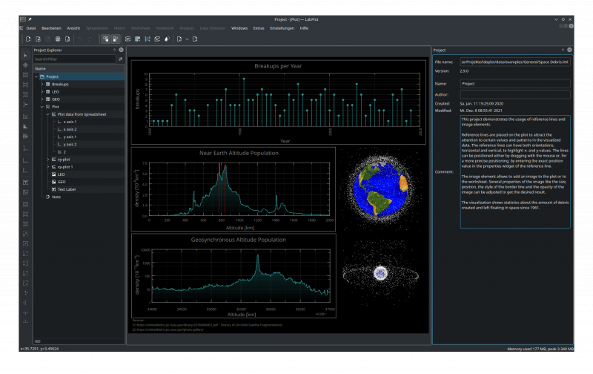The width and height of the screenshot is (593, 374).
Task: Open the Ansicht menu
Action: [x=73, y=28]
